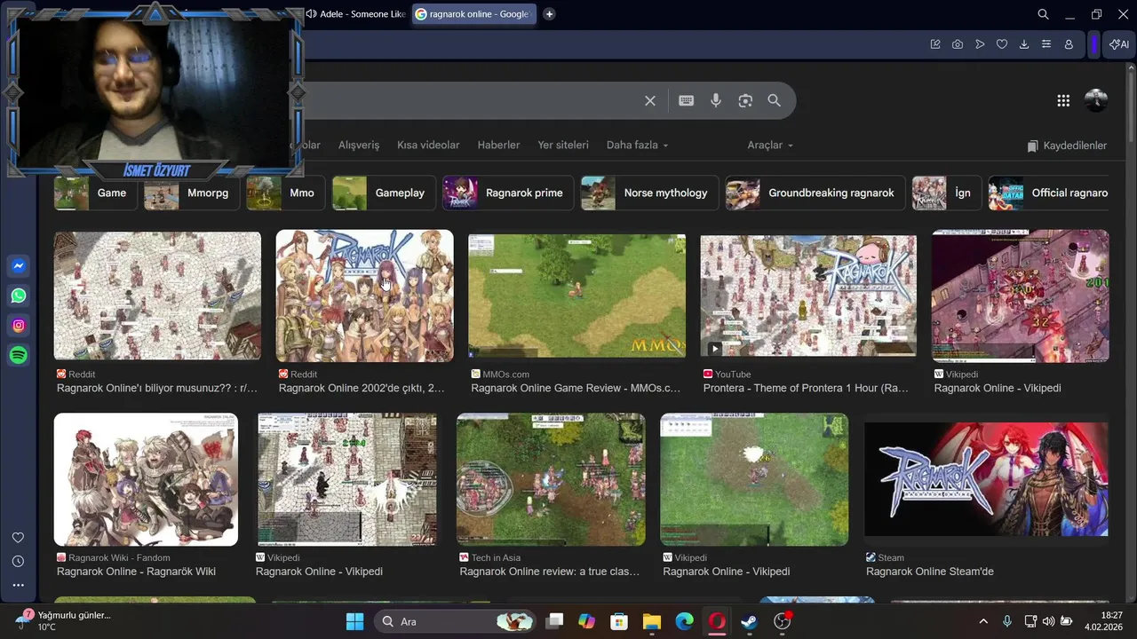The image size is (1137, 639).
Task: Open a new tab with plus
Action: 549,14
